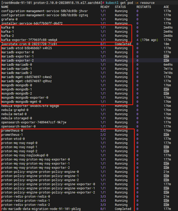Screen dimensions: 178x211
Task: Select the mariadb-mariadb-0 pod name
Action: [x=17, y=65]
